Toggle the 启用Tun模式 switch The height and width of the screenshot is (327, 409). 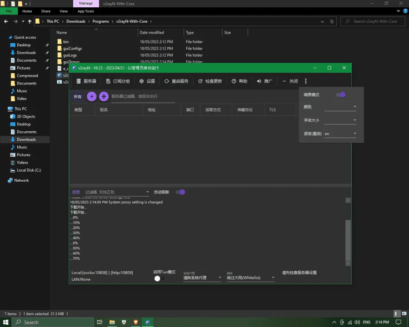pos(159,278)
